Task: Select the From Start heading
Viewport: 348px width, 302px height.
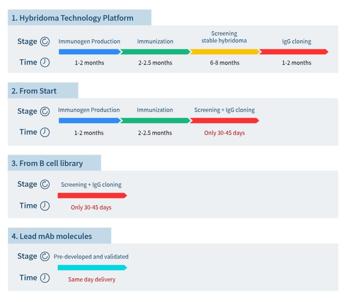Action: coord(34,91)
